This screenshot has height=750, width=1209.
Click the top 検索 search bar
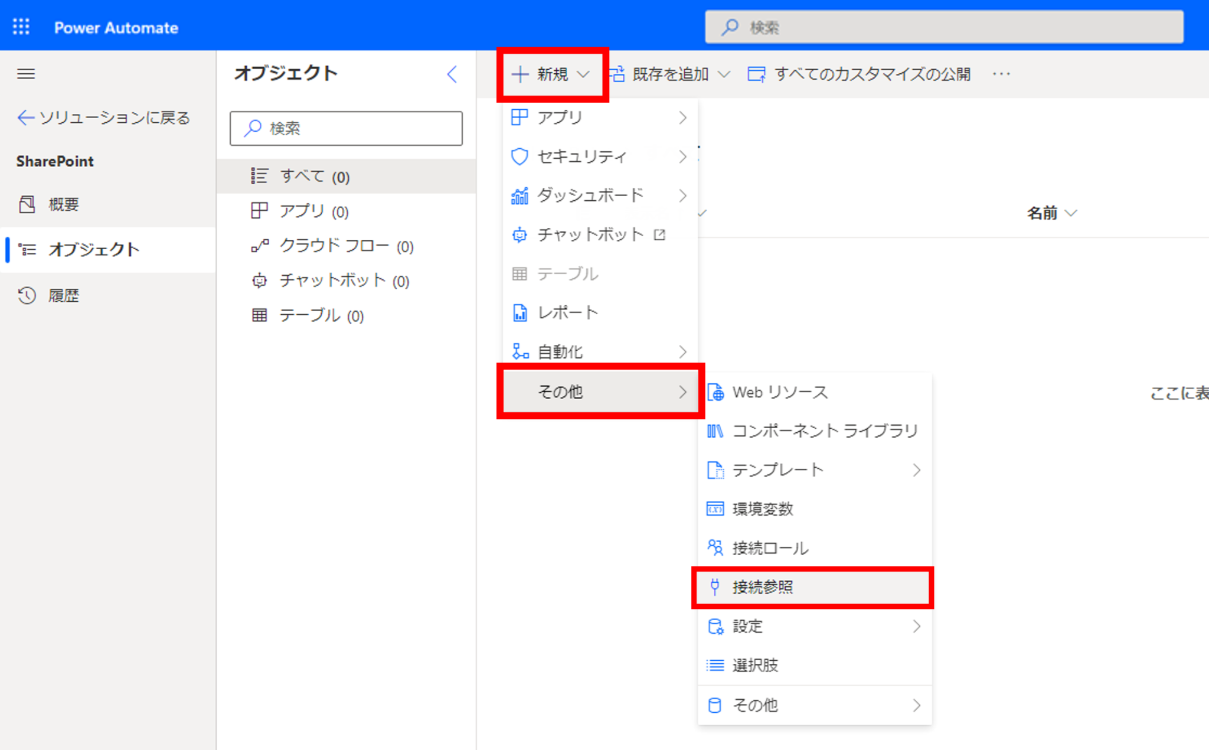pyautogui.click(x=945, y=26)
